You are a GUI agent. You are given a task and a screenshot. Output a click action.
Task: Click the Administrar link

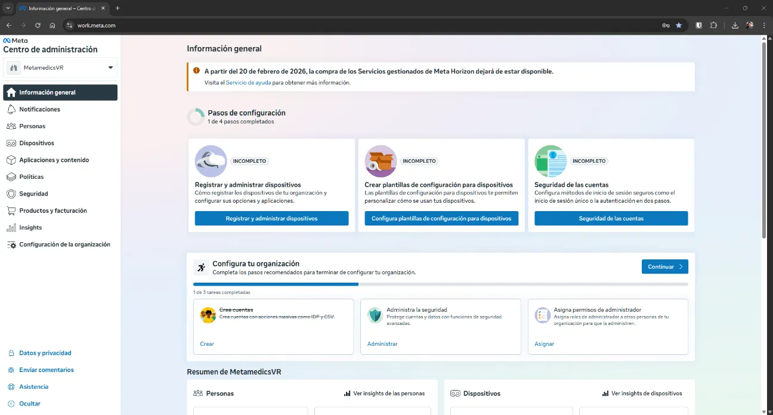(382, 344)
